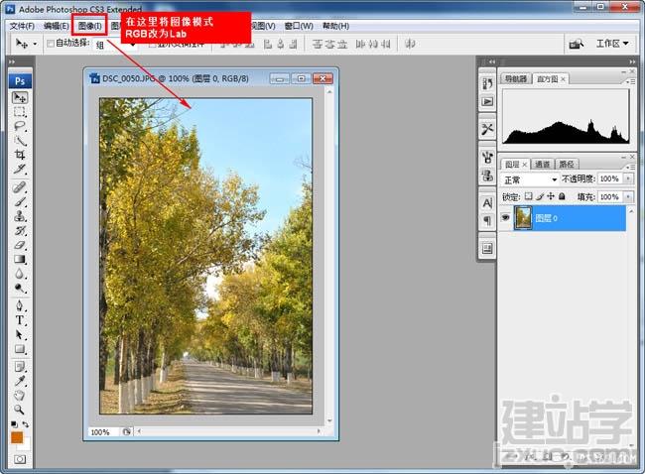This screenshot has height=474, width=645.
Task: Toggle lock all padlock icon
Action: coord(562,196)
